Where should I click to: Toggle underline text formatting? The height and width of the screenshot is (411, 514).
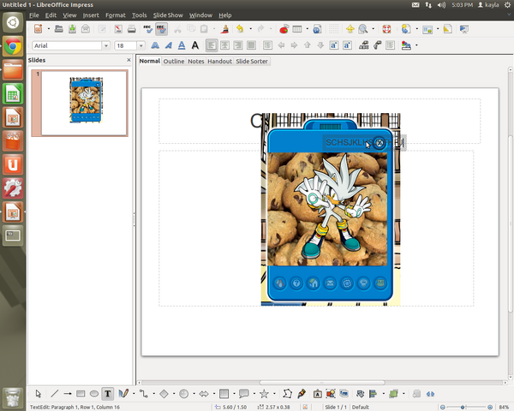182,45
